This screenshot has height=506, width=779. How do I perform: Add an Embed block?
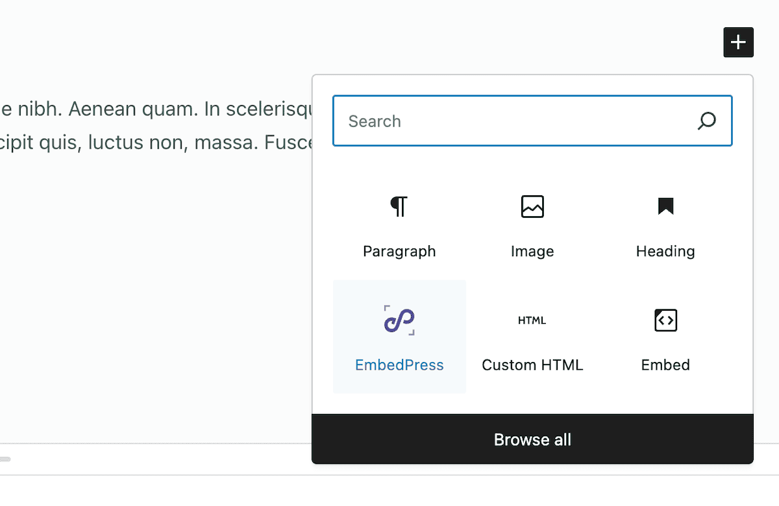(665, 337)
